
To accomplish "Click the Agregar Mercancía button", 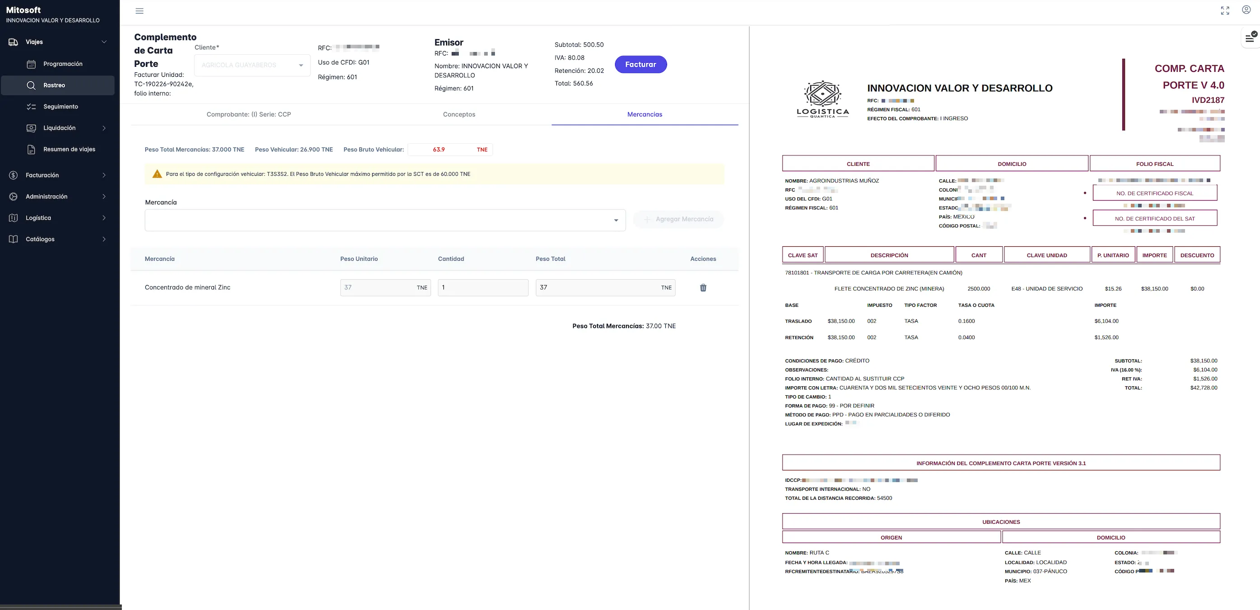I will (x=678, y=219).
